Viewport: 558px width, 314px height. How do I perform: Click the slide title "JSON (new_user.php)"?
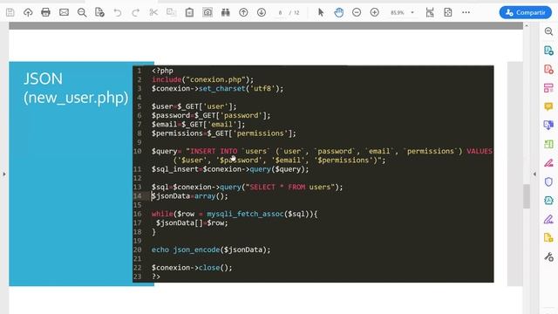76,88
